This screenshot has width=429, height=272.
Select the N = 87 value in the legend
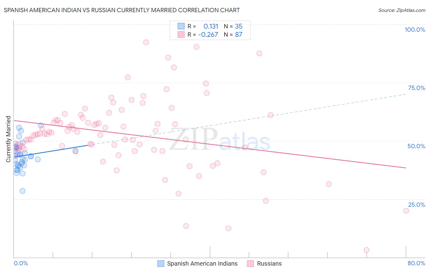pyautogui.click(x=233, y=34)
